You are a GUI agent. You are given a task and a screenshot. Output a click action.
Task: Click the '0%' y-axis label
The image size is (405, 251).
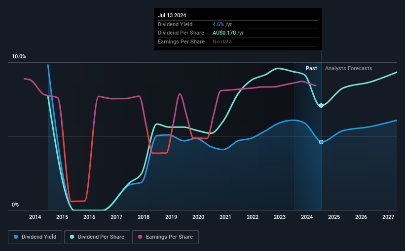coord(15,205)
